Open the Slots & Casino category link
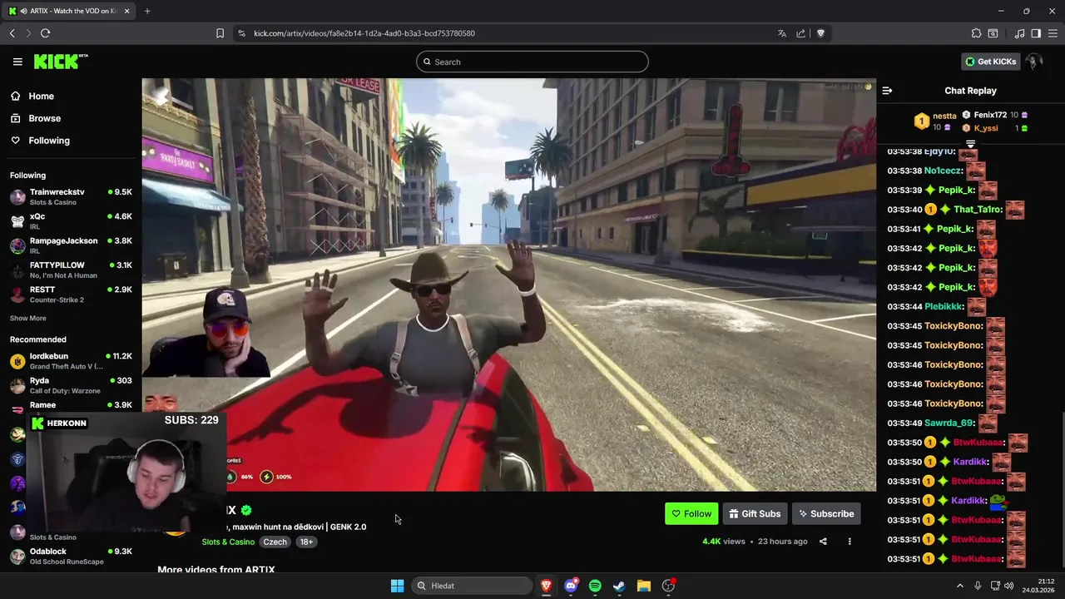This screenshot has width=1065, height=599. click(228, 542)
